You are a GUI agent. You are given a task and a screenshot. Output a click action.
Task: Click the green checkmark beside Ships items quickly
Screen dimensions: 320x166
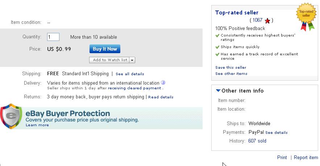[217, 47]
